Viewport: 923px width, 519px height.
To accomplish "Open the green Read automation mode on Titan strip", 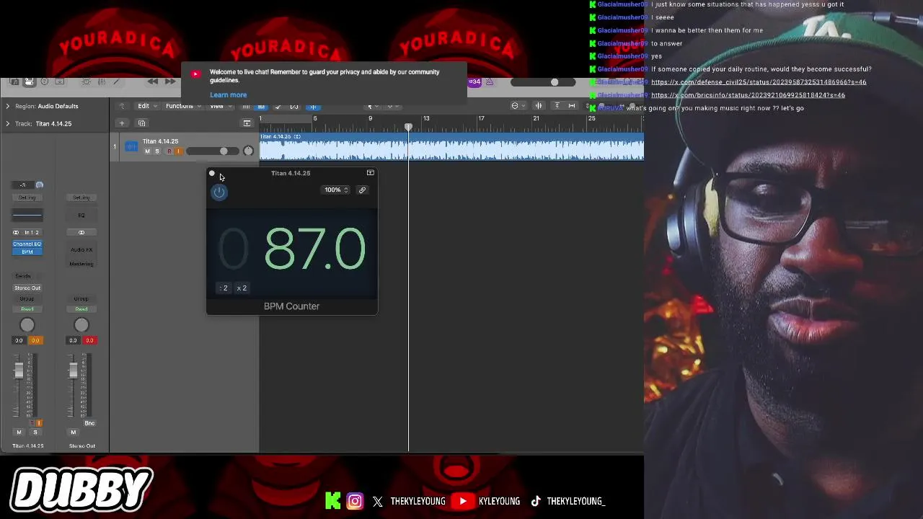I will click(27, 309).
